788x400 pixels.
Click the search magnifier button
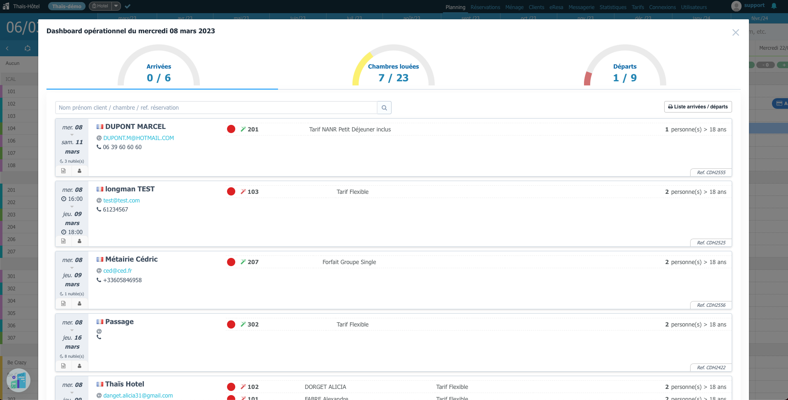pyautogui.click(x=384, y=108)
